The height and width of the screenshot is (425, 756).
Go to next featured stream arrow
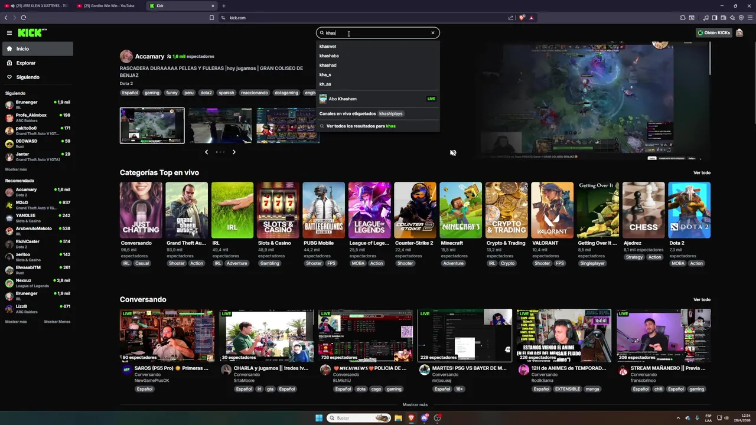coord(234,152)
